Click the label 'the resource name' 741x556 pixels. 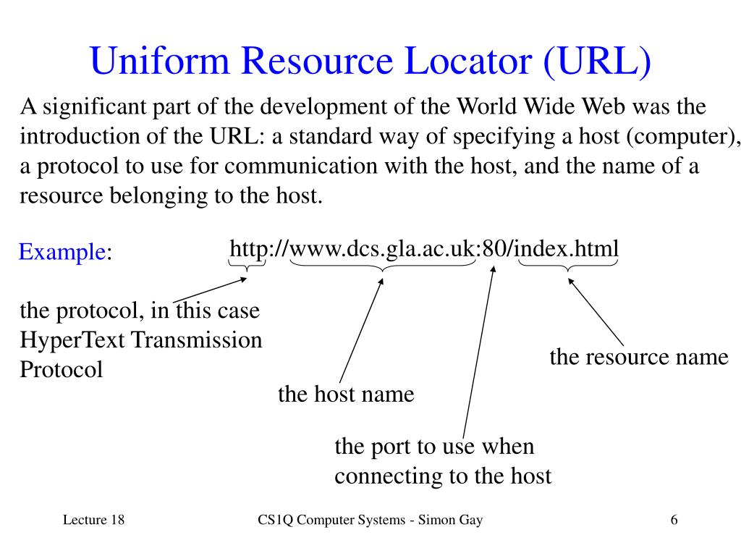pyautogui.click(x=639, y=356)
